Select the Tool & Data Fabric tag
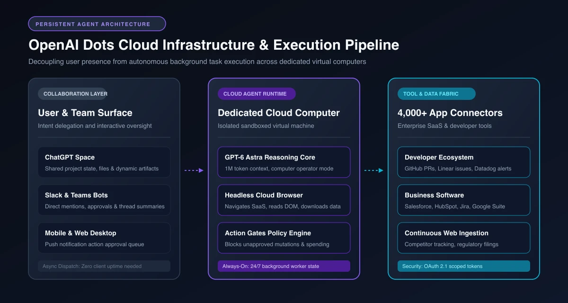 436,94
